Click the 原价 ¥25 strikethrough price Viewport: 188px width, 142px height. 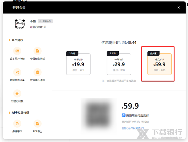point(78,70)
